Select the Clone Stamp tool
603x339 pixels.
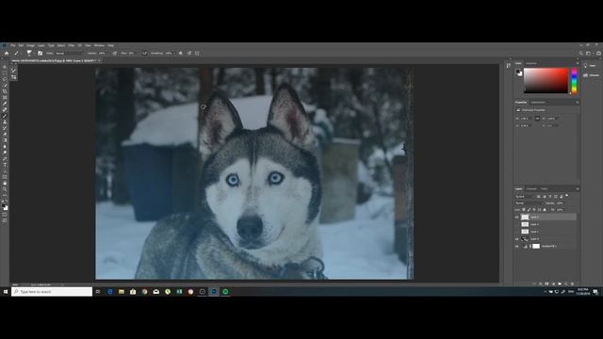[x=5, y=121]
